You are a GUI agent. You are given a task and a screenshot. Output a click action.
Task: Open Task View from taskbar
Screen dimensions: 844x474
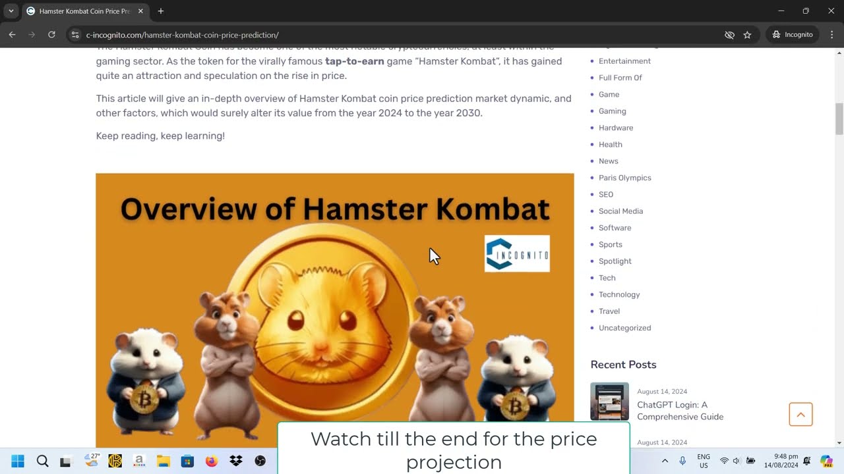(65, 461)
